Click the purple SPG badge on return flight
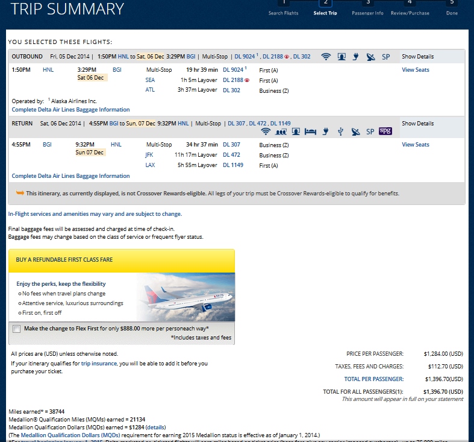 tap(385, 131)
